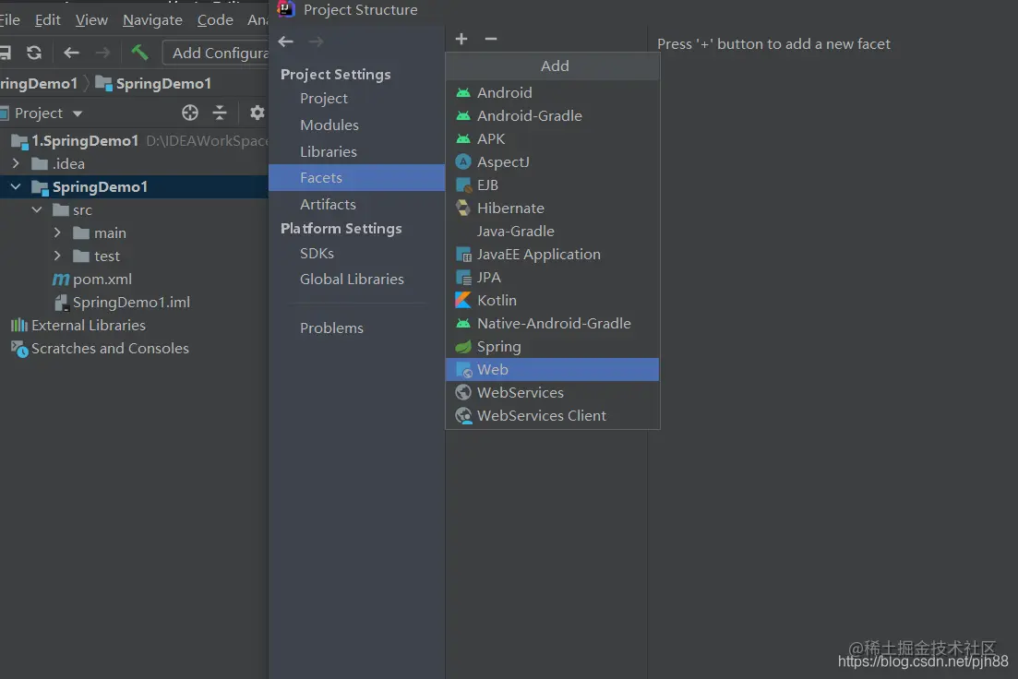Select Scratches and Consoles node

tap(100, 349)
